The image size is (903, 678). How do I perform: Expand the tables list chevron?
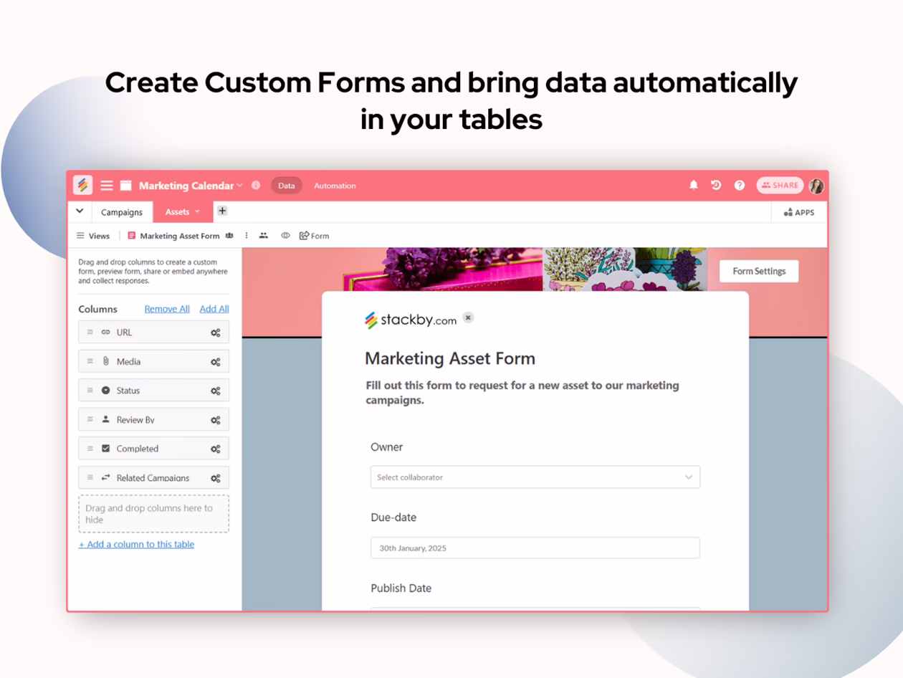click(80, 211)
